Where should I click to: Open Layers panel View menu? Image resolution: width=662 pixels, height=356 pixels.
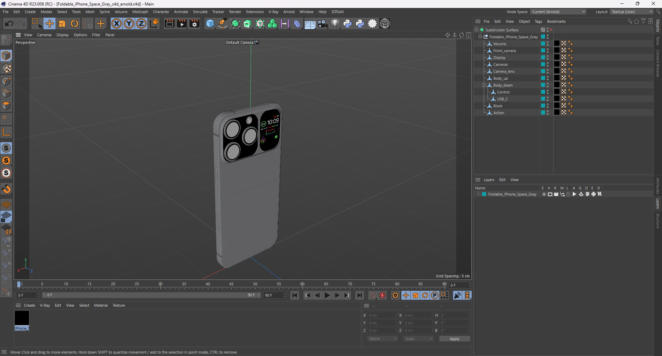click(514, 180)
